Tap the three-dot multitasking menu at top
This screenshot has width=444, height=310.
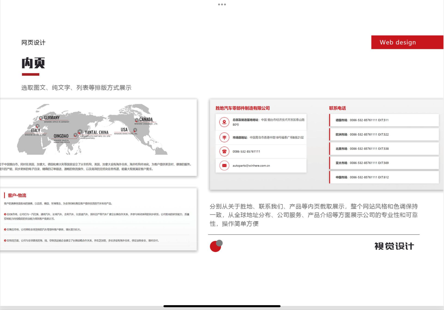coord(222,5)
